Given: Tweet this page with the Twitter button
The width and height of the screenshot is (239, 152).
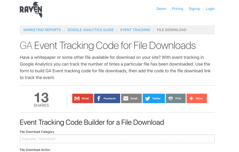Looking at the screenshot, I should point(154,98).
